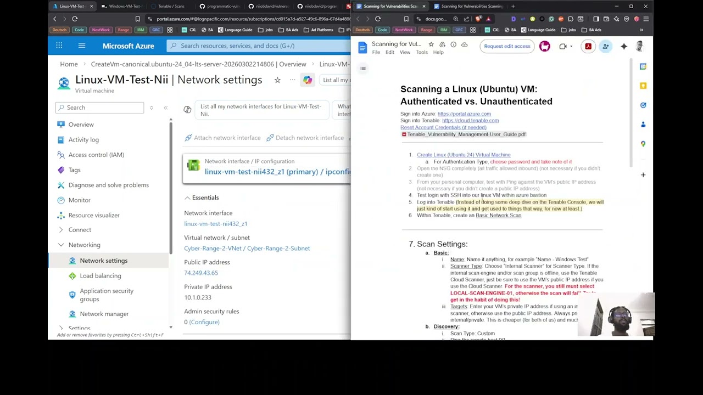The width and height of the screenshot is (703, 395).
Task: Open Monitor in the sidebar
Action: tap(79, 200)
